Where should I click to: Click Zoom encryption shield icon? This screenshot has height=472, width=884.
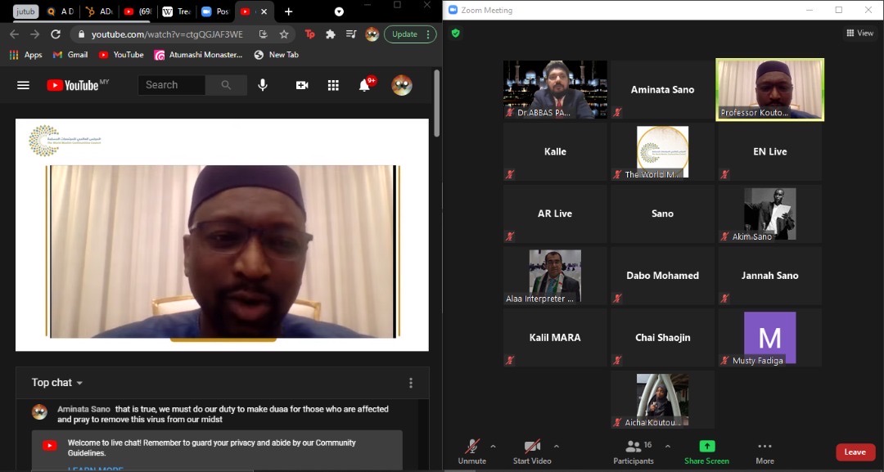456,34
